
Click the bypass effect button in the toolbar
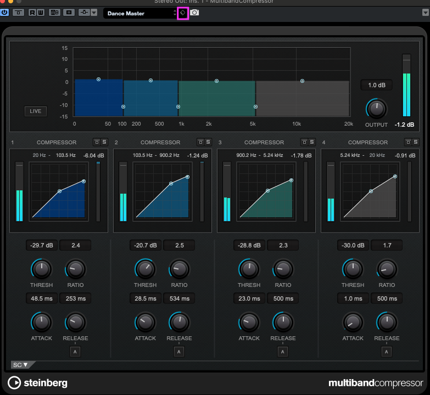pyautogui.click(x=18, y=13)
